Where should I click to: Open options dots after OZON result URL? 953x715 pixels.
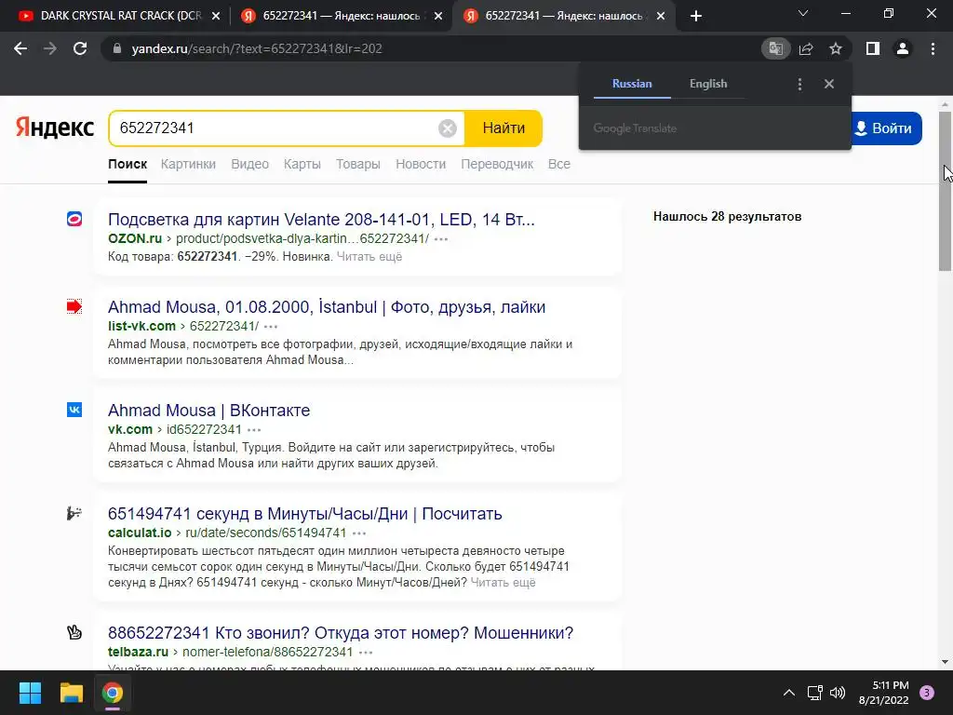pos(441,239)
